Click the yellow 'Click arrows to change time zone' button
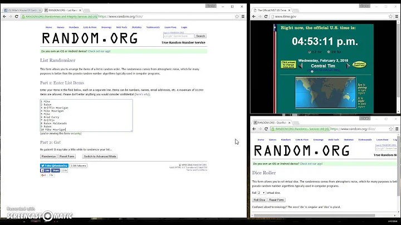401x225 pixels. click(x=288, y=65)
